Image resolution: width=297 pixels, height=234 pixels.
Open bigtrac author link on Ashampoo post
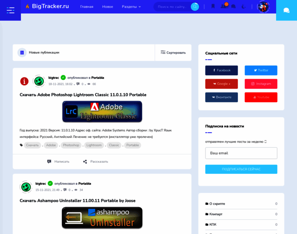tap(41, 184)
